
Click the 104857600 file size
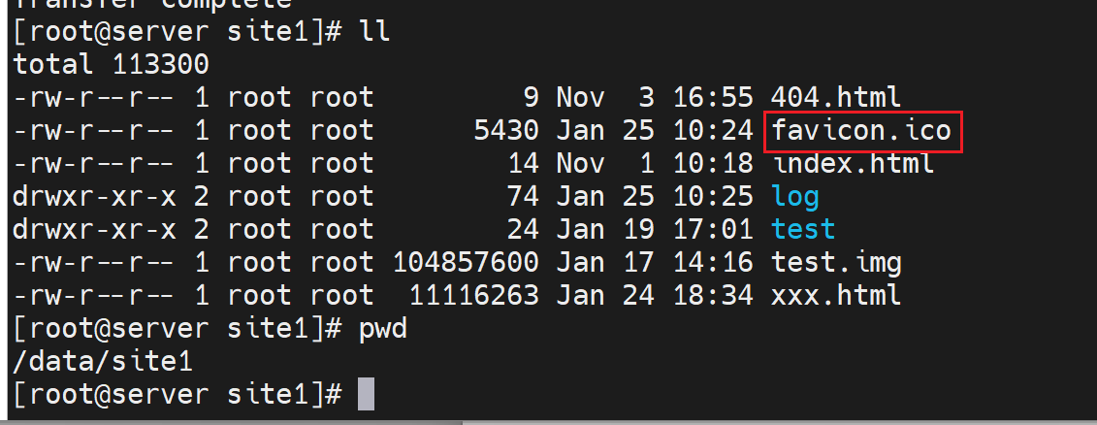(x=465, y=262)
